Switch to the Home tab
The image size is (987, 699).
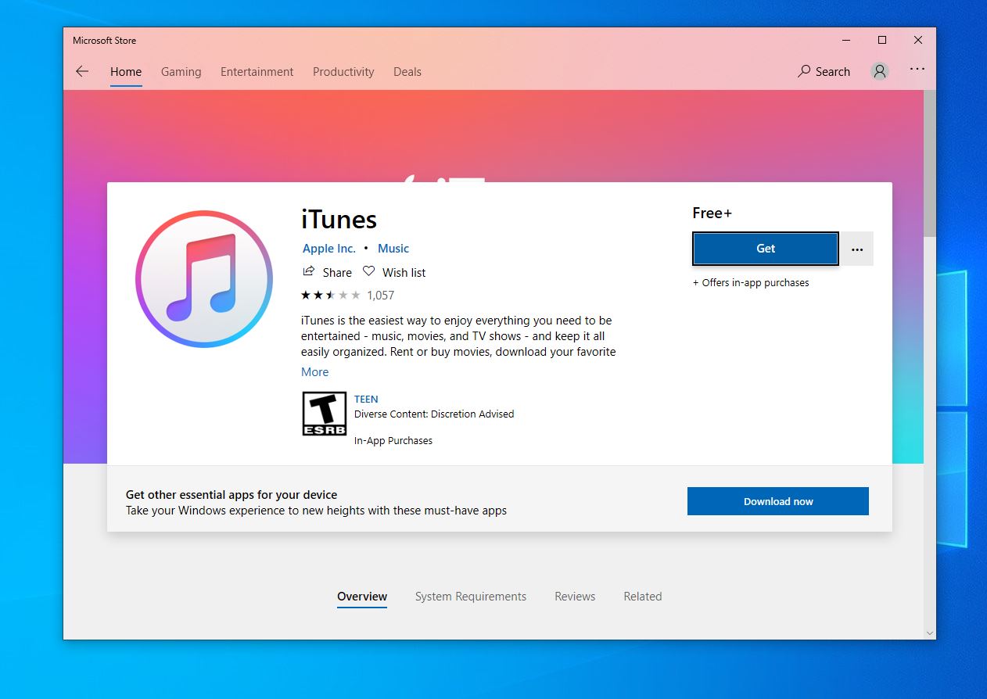coord(126,71)
